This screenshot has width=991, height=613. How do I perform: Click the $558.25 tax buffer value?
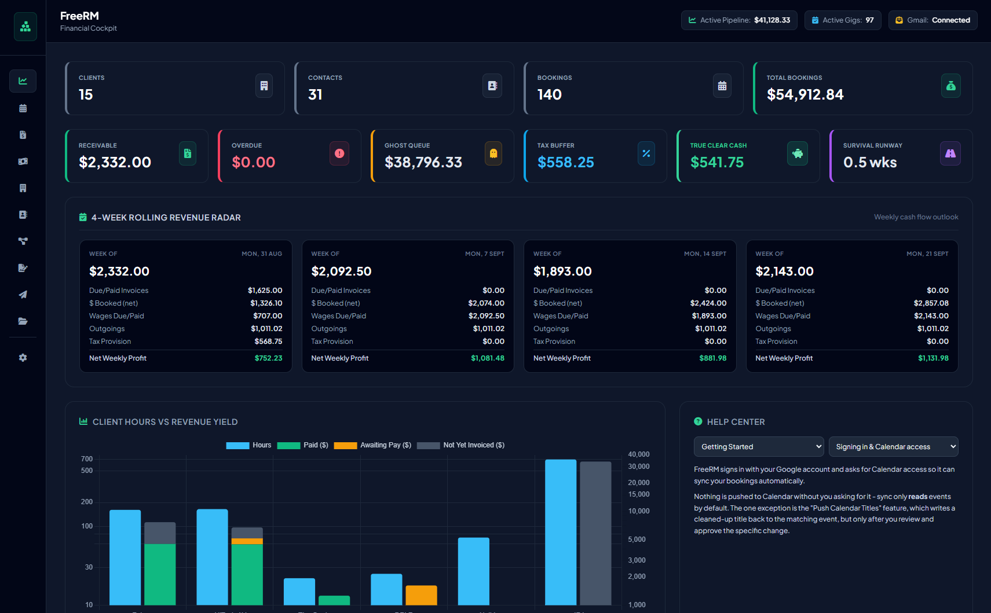click(x=566, y=162)
